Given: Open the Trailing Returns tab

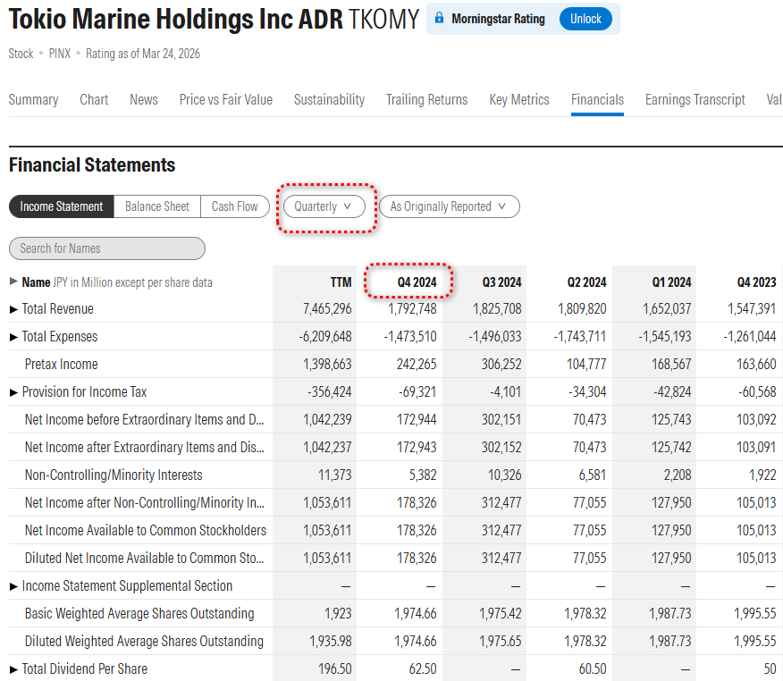Looking at the screenshot, I should (426, 100).
